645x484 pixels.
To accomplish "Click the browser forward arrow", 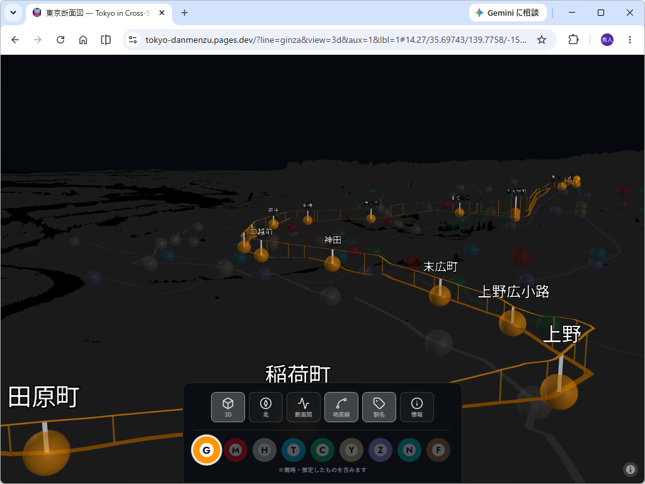I will pos(37,40).
